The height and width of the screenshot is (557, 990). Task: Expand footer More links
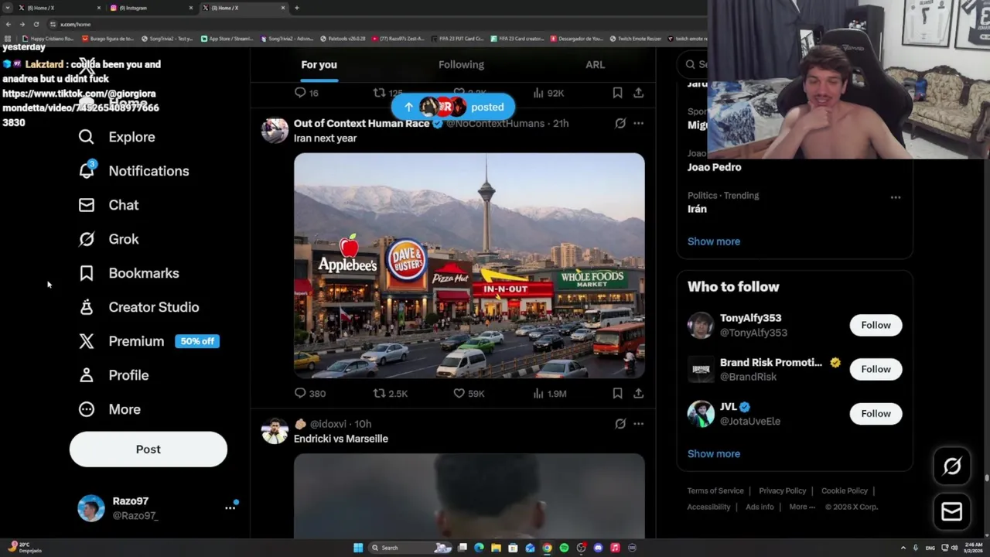click(802, 507)
